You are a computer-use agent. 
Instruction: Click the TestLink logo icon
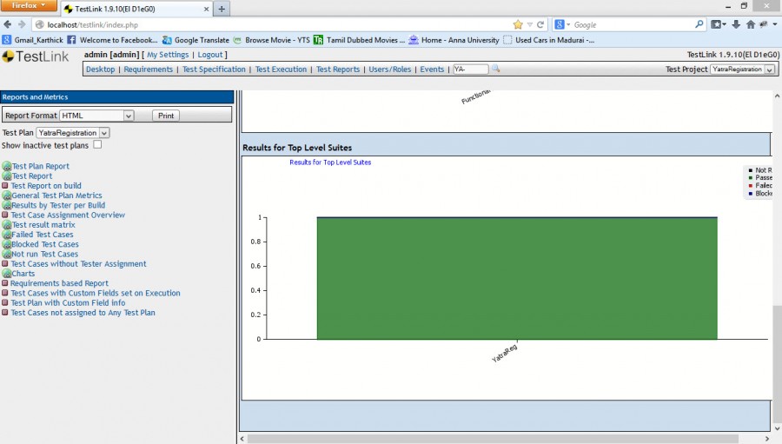pyautogui.click(x=8, y=56)
